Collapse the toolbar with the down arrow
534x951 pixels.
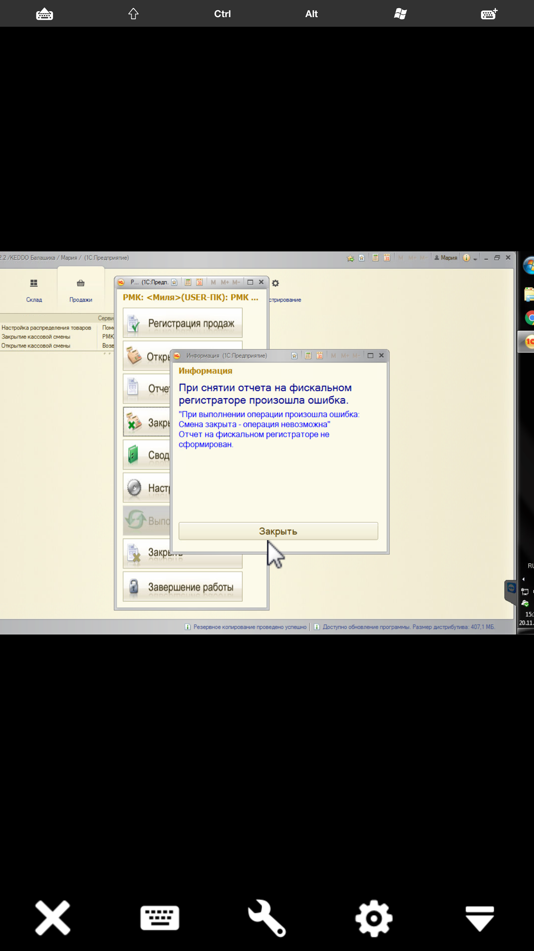click(x=480, y=918)
